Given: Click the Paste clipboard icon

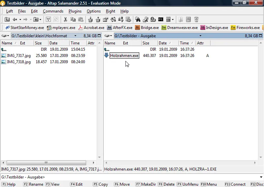Looking at the screenshot, I should pos(81,19).
